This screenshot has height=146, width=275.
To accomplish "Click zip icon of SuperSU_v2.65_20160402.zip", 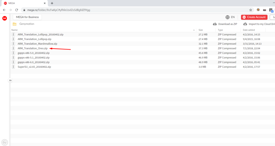I will [13, 67].
